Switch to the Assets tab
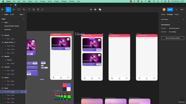 (x=12, y=14)
